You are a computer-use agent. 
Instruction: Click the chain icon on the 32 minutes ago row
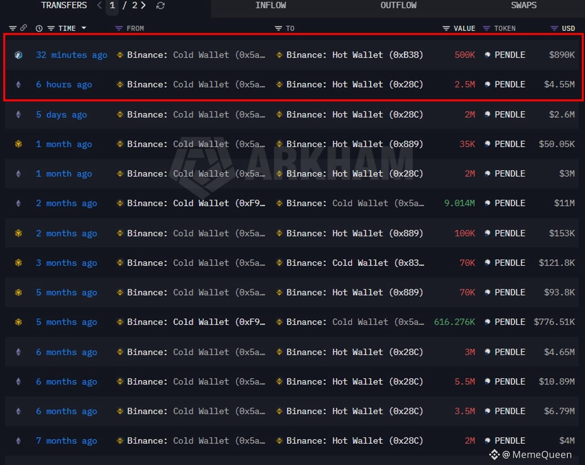point(18,55)
